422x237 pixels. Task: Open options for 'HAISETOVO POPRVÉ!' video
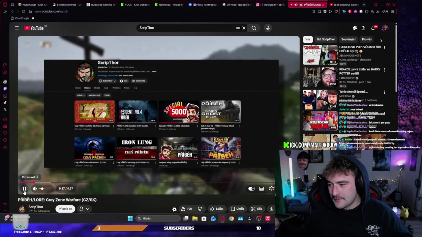coord(384,47)
